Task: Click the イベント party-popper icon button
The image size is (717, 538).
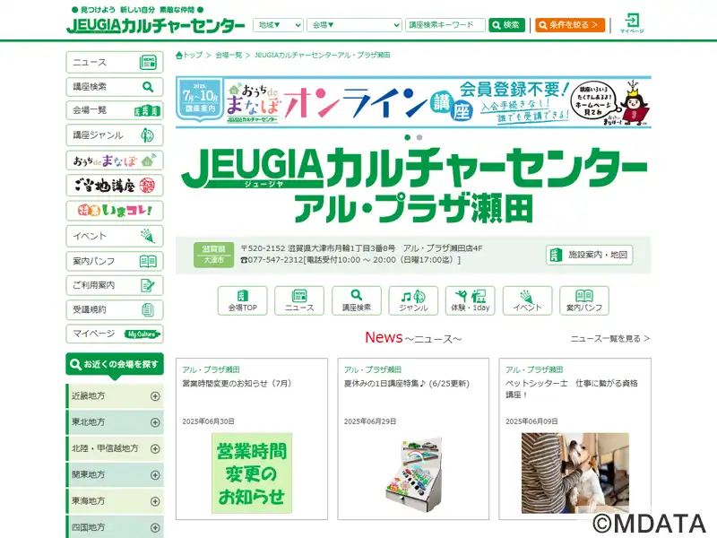Action: [527, 300]
